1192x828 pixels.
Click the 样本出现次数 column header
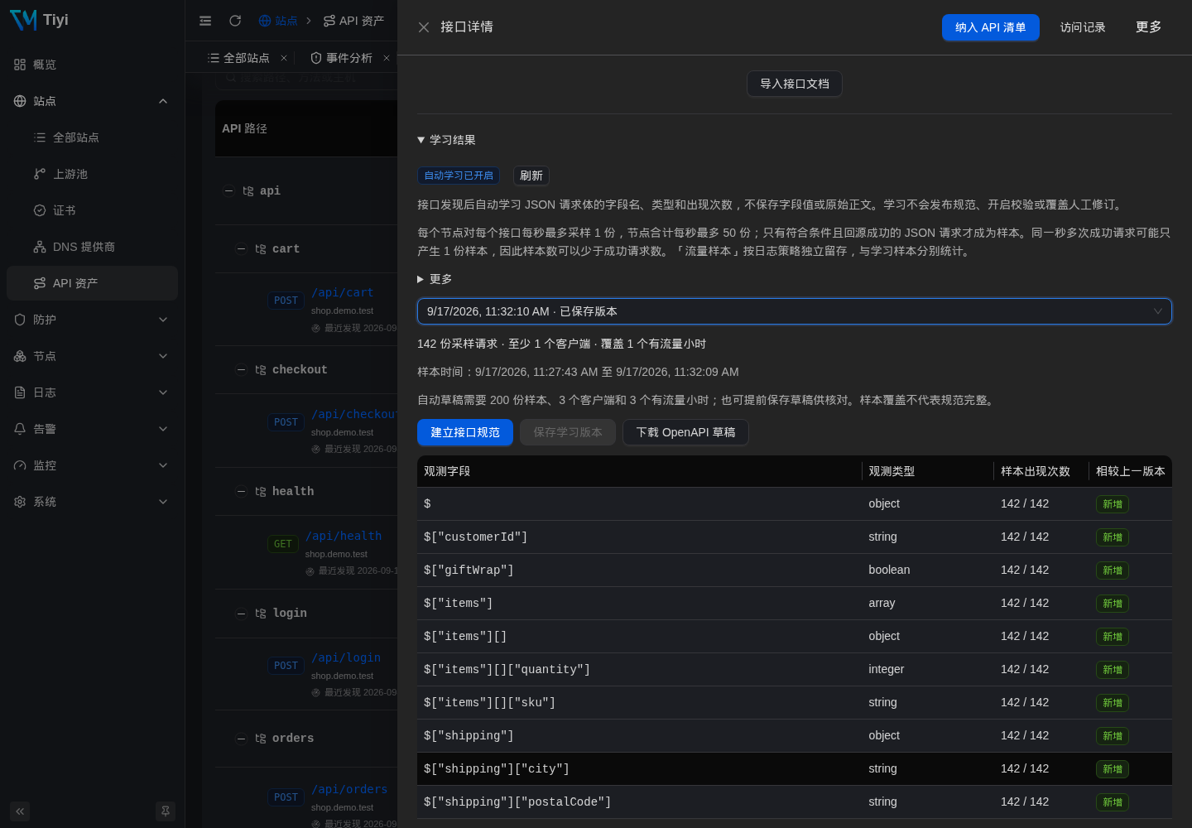[1041, 471]
